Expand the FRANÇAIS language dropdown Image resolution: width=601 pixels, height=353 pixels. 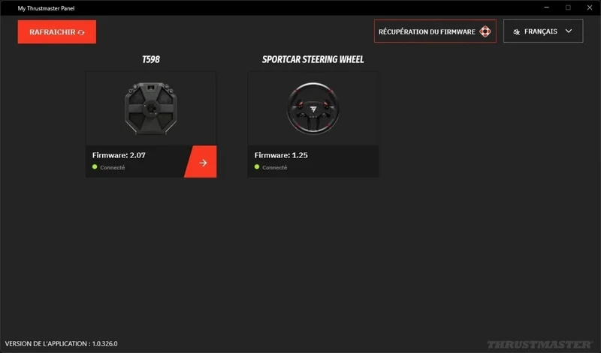(543, 31)
